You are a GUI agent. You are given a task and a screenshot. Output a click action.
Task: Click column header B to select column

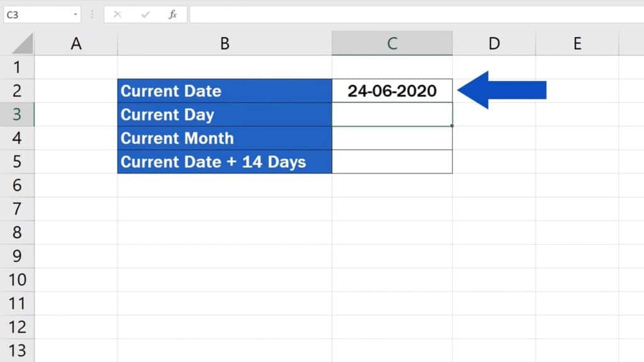click(x=224, y=43)
